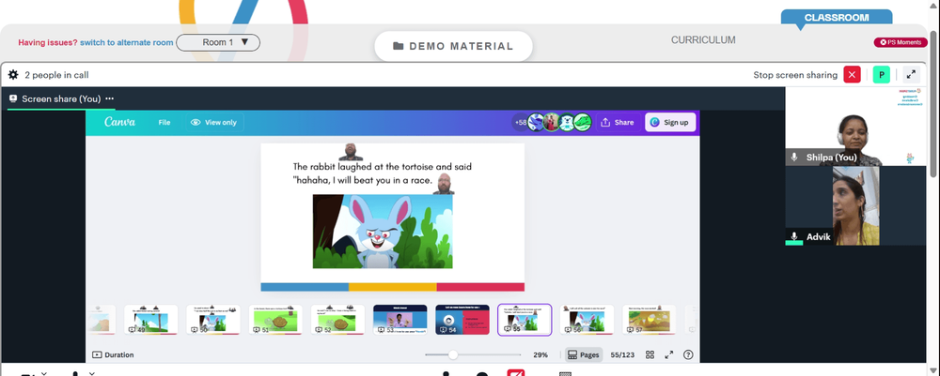
Task: Select page 53 thumbnail
Action: (x=399, y=320)
